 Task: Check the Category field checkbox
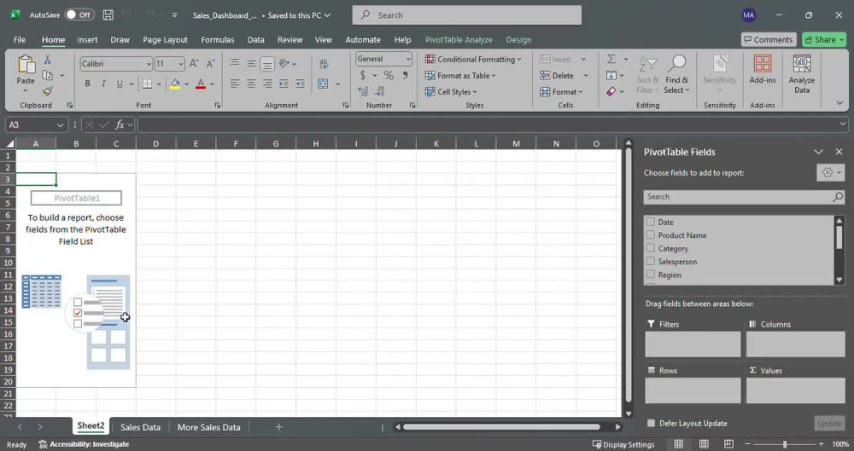(650, 248)
